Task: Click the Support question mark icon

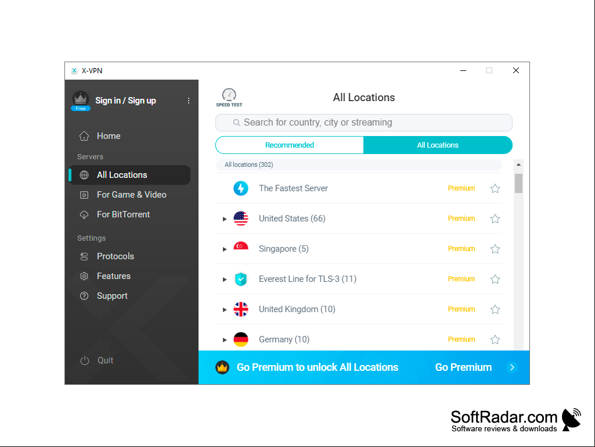Action: coord(84,296)
